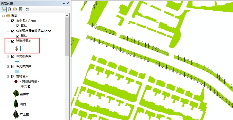The image size is (233, 120).
Task: Click the 丝棉木 legend label
Action: [x=24, y=94]
